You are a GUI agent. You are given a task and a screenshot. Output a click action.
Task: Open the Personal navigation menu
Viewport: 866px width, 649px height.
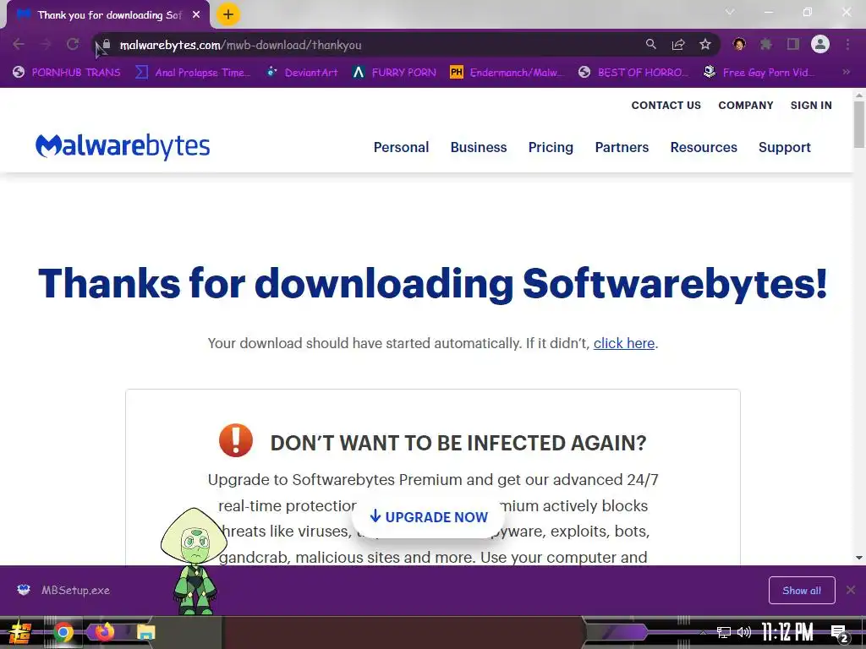click(401, 147)
